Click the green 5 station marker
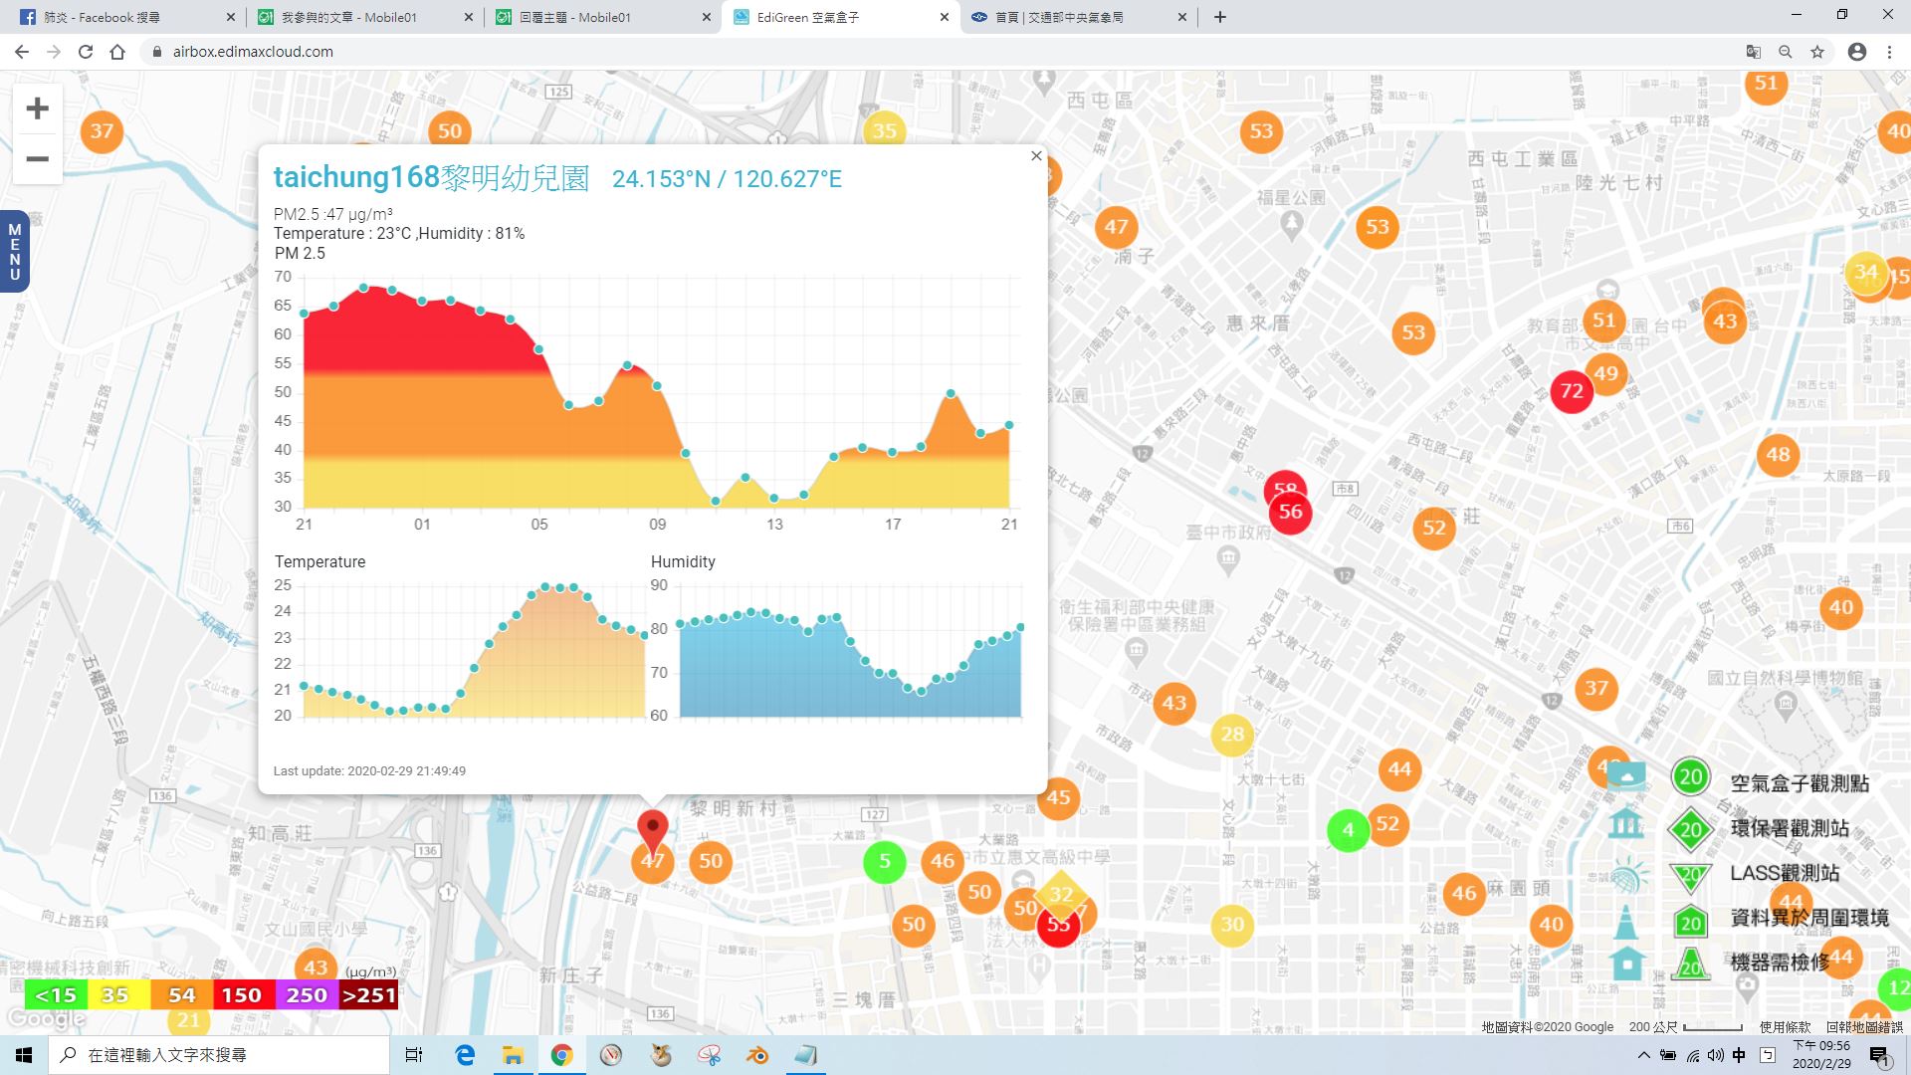This screenshot has height=1075, width=1911. 884,862
